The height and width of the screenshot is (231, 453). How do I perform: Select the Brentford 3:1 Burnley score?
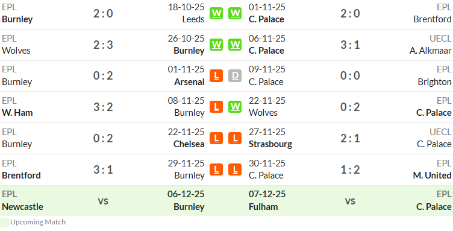tap(103, 169)
